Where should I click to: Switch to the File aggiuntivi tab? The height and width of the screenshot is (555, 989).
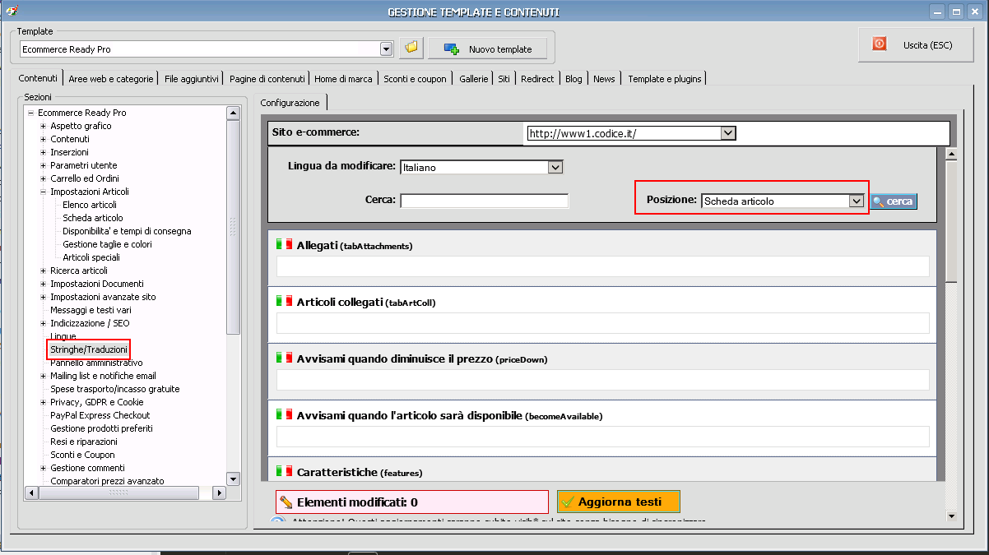pos(192,79)
